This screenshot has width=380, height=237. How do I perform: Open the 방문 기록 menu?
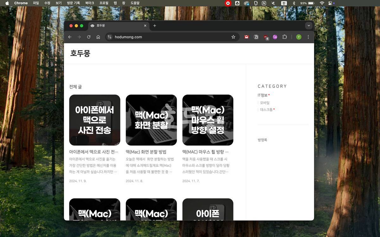tap(73, 3)
